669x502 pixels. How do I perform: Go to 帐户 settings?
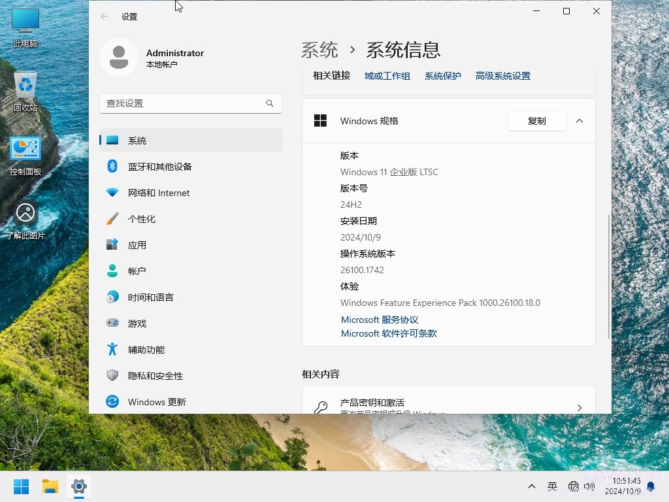coord(191,271)
